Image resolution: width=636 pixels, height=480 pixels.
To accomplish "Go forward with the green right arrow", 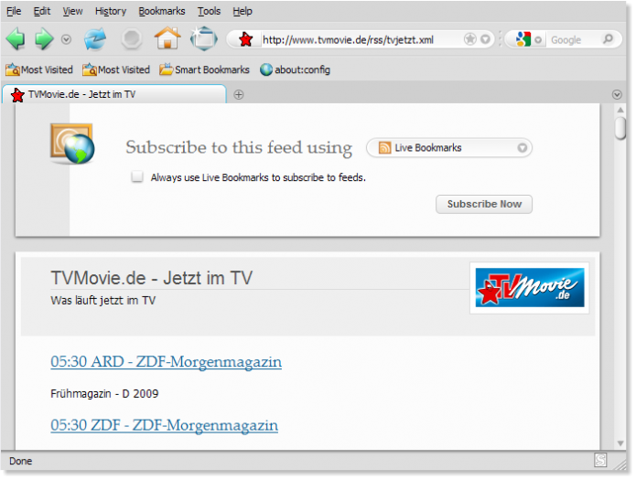I will [44, 39].
